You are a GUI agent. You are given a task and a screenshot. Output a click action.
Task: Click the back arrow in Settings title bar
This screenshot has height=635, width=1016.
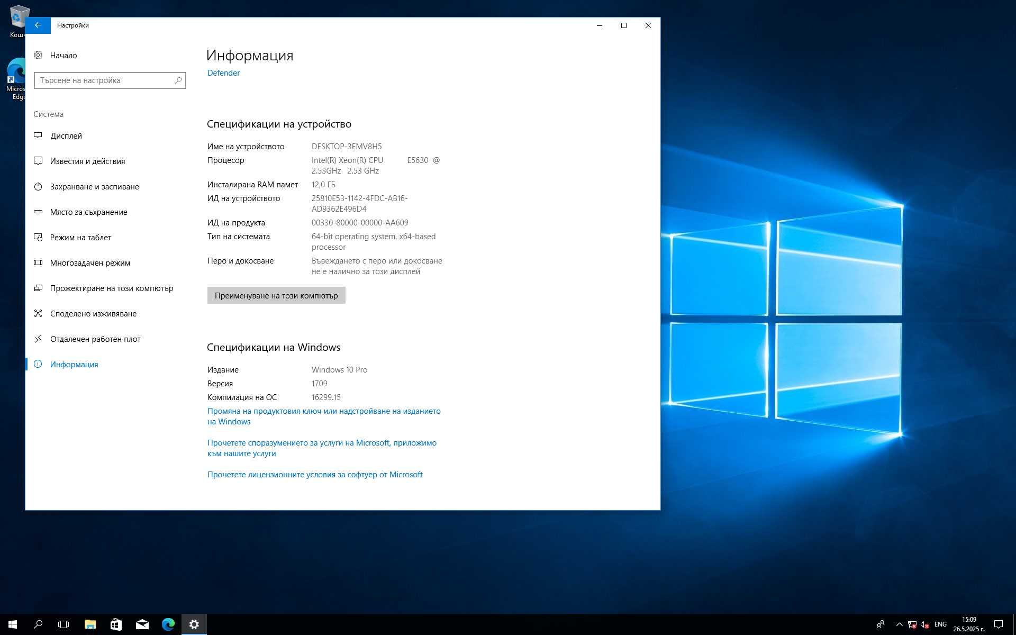38,25
